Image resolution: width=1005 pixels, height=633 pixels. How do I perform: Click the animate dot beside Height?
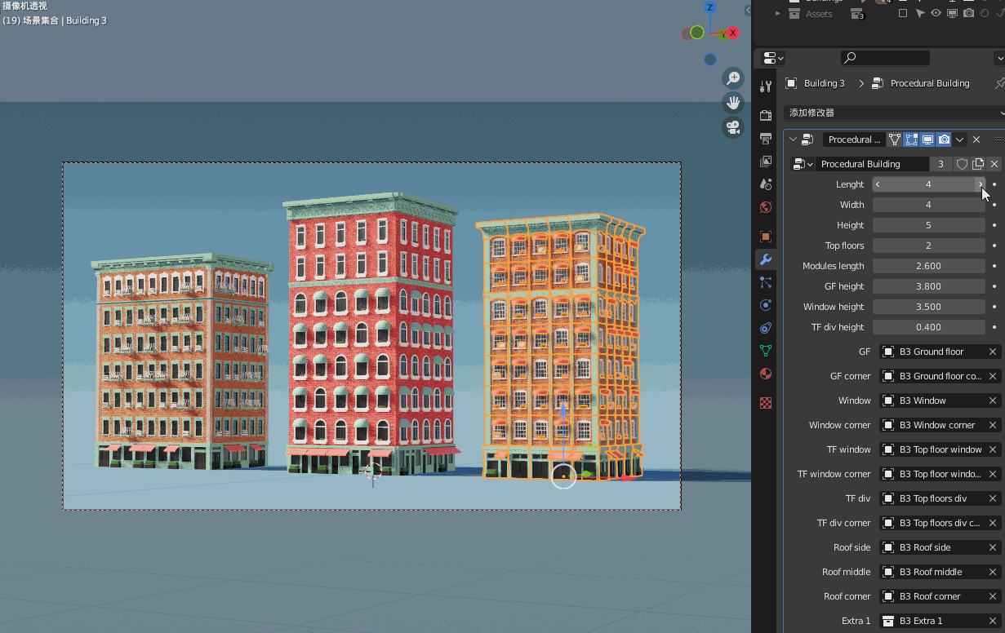pos(994,225)
